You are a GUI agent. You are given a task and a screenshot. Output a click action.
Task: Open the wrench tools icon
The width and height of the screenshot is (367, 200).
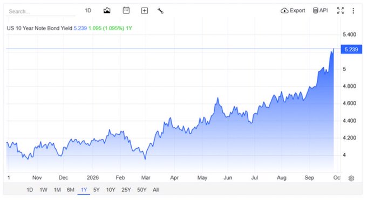[x=160, y=11]
